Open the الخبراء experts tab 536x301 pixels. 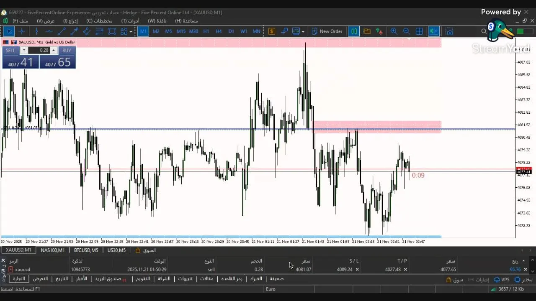256,279
